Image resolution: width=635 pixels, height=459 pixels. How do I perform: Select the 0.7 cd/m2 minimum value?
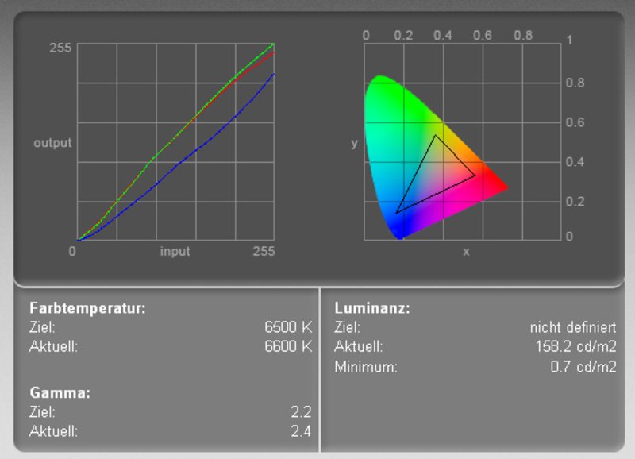click(x=583, y=367)
